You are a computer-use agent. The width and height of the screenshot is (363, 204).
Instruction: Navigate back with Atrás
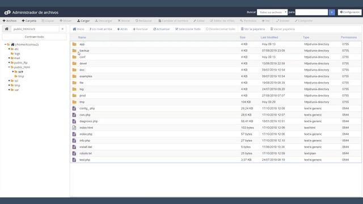click(x=123, y=29)
